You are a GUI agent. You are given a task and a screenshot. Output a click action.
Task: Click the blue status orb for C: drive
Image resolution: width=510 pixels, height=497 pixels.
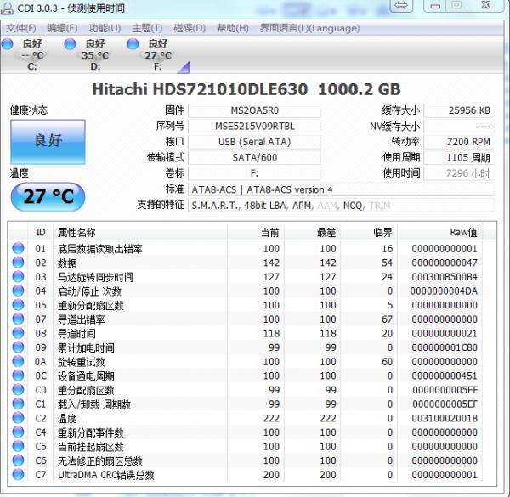(8, 44)
